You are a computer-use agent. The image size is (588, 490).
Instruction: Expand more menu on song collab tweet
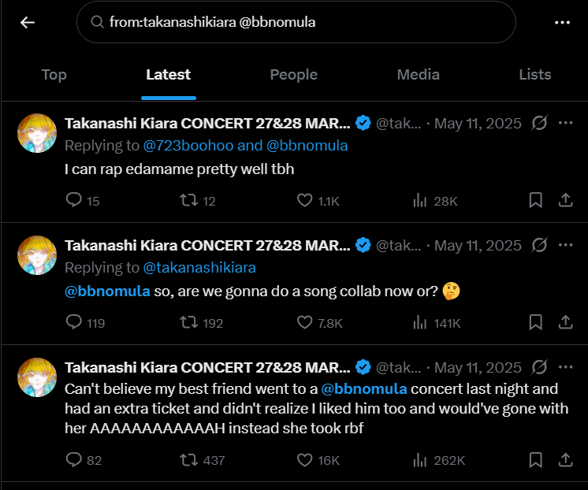point(565,245)
